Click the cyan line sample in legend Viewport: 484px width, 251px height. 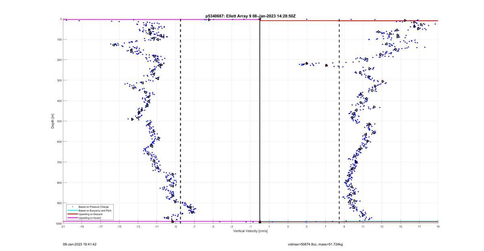pos(72,211)
